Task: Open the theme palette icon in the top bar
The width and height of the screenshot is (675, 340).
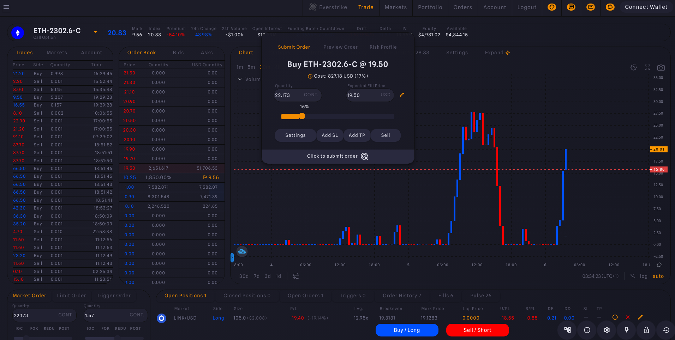Action: pyautogui.click(x=552, y=7)
